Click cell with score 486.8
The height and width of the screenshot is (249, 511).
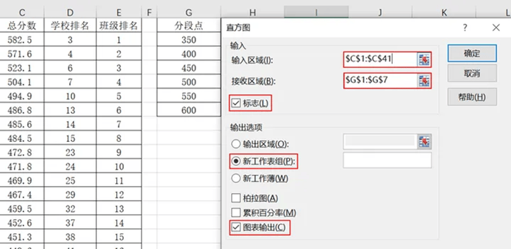pyautogui.click(x=22, y=110)
